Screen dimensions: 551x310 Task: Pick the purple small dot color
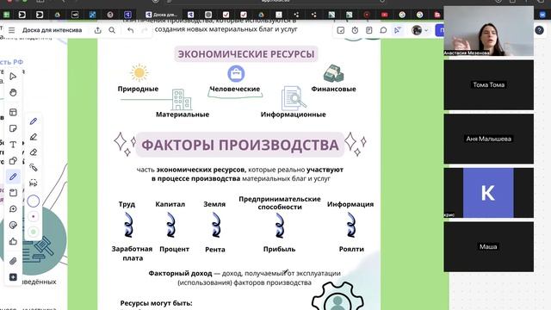point(34,216)
